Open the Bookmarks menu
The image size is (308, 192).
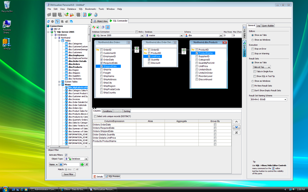[91, 9]
